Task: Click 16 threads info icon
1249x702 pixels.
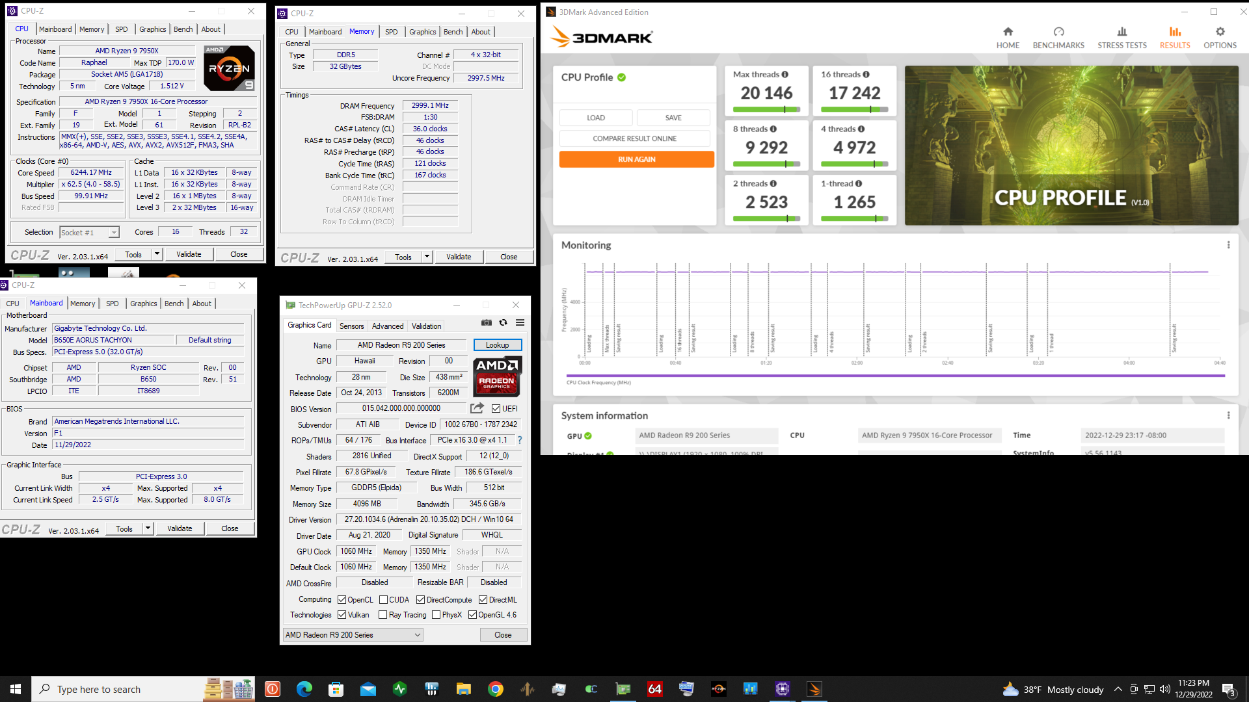Action: click(866, 75)
